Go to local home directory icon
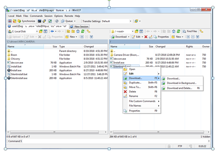217x156 pixels. pyautogui.click(x=78, y=31)
